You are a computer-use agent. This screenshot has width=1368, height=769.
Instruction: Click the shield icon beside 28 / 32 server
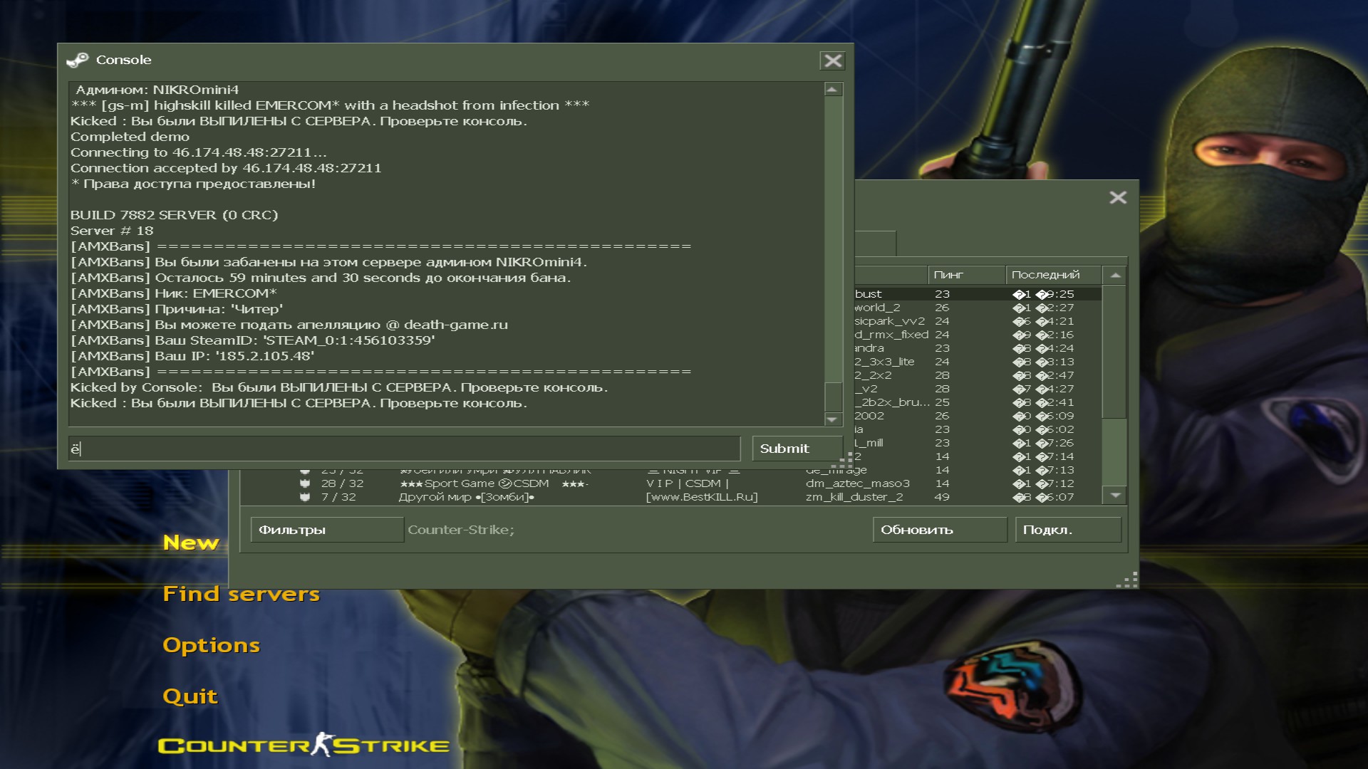(x=305, y=483)
